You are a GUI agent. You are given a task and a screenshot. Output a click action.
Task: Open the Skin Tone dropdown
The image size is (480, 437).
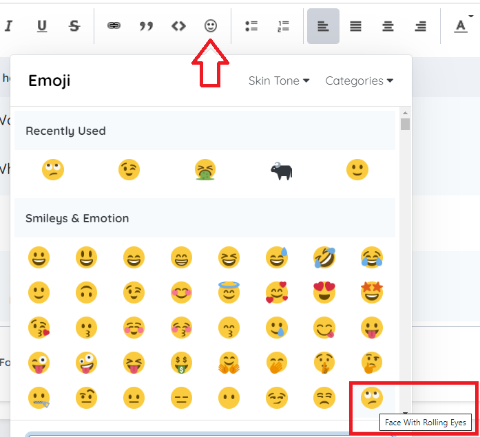(279, 81)
